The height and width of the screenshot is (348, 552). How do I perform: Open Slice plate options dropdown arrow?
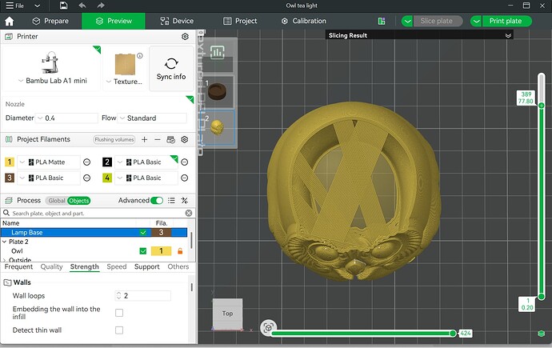coord(407,21)
